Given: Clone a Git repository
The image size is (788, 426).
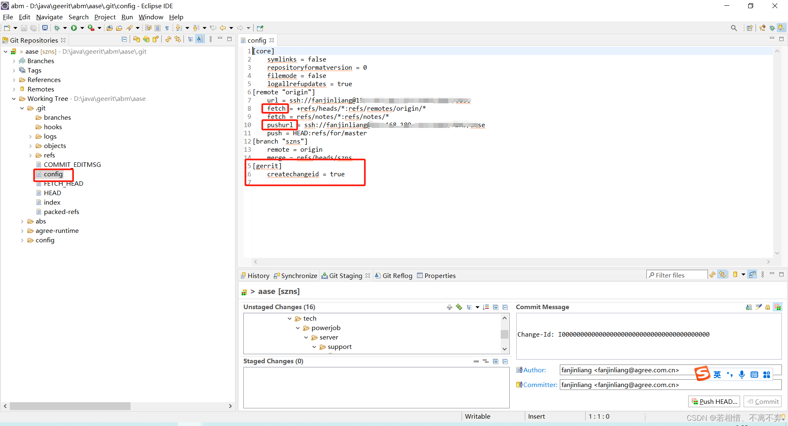Looking at the screenshot, I should point(146,39).
